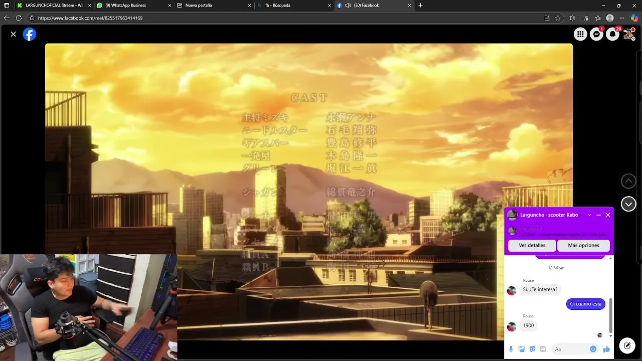Click the facebook.com/reel address bar
The height and width of the screenshot is (361, 642).
[286, 18]
